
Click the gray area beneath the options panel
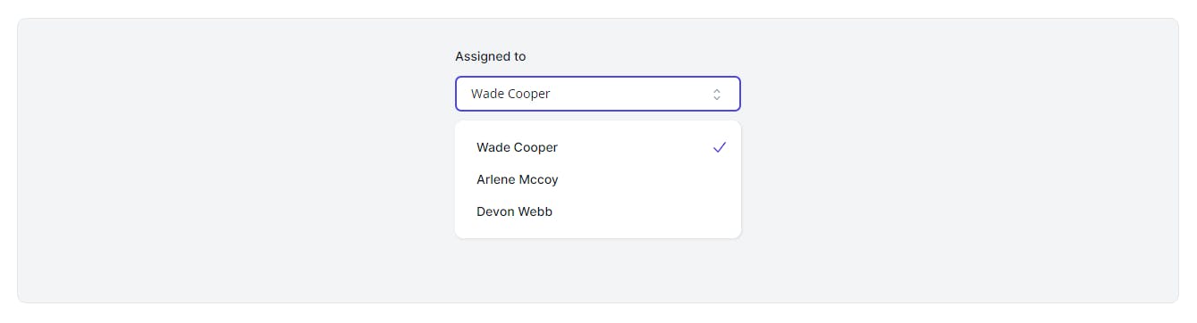coord(598,270)
